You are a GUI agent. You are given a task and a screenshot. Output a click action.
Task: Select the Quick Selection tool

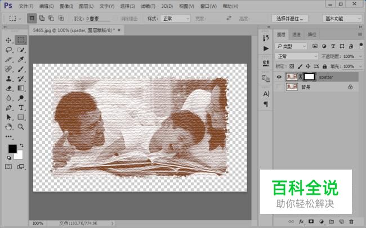(x=21, y=50)
